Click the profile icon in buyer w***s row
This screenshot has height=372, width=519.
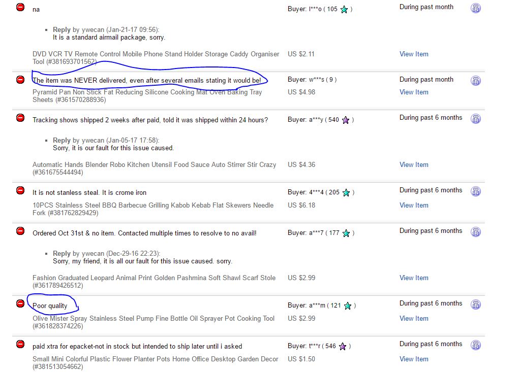(476, 80)
